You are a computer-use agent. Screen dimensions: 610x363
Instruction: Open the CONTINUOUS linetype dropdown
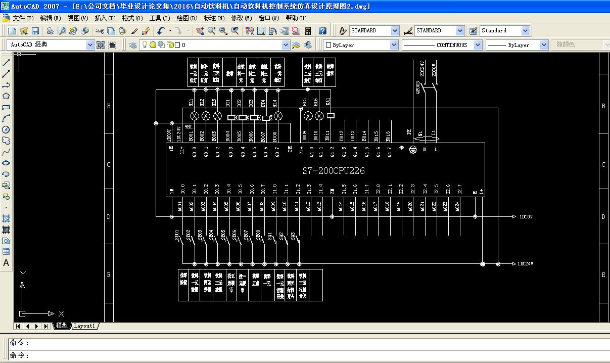(478, 45)
